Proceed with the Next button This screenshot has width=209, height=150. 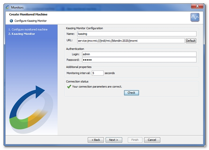click(114, 140)
